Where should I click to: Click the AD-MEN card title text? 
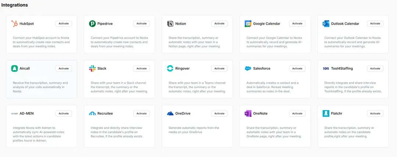click(x=26, y=113)
